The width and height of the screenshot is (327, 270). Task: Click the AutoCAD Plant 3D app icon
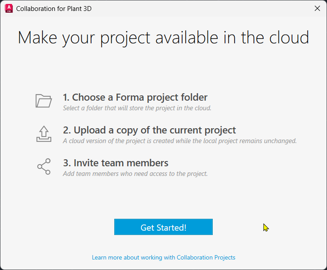(9, 9)
